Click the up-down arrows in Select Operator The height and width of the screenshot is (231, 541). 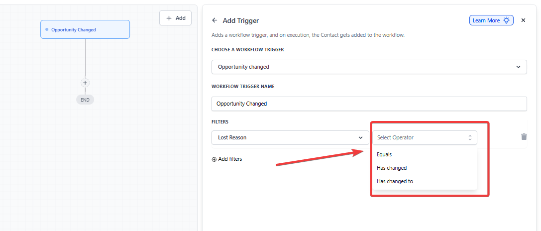coord(470,137)
